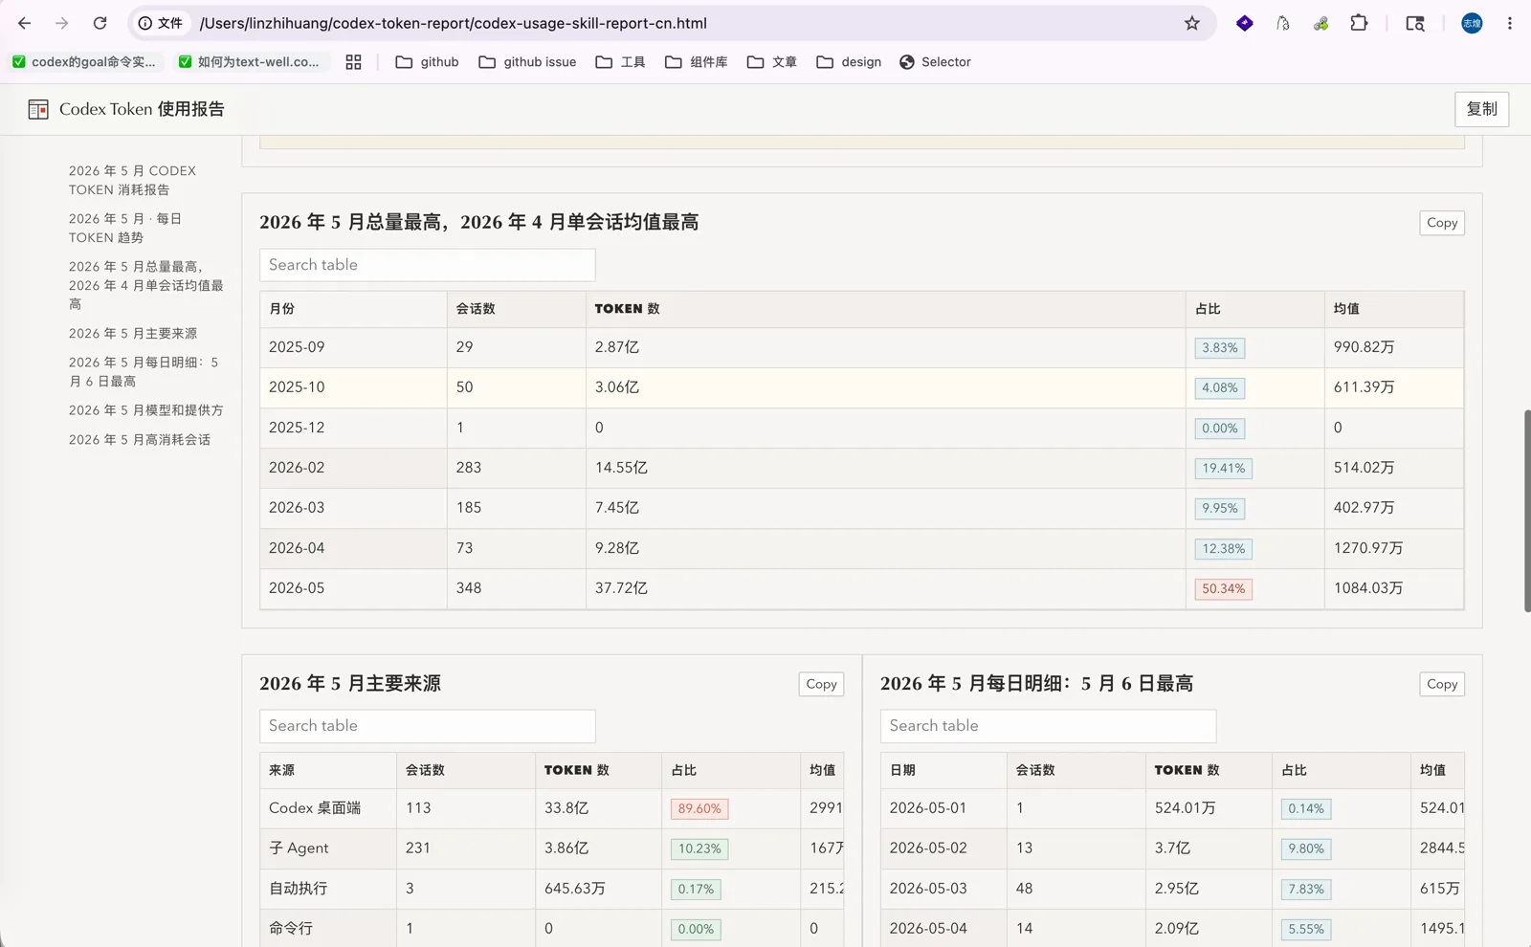This screenshot has height=947, width=1531.
Task: Open the Selector bookmark
Action: (x=935, y=62)
